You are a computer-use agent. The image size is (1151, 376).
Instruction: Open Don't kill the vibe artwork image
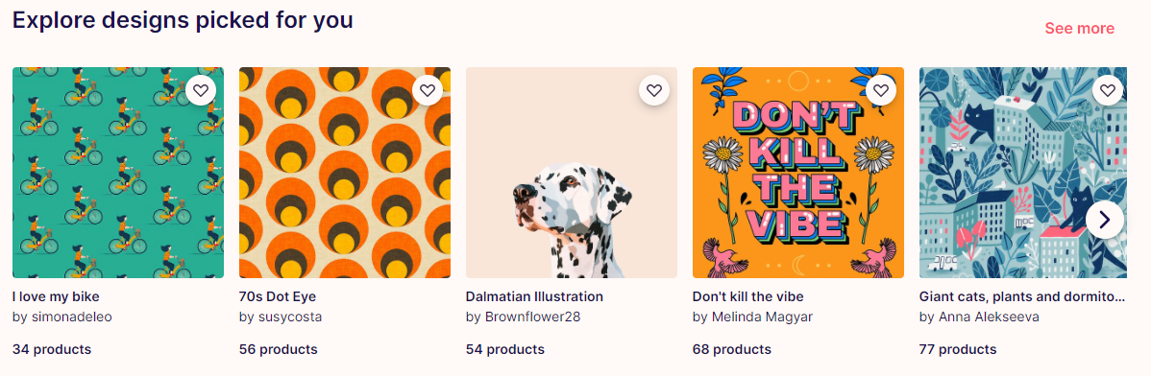coord(798,173)
